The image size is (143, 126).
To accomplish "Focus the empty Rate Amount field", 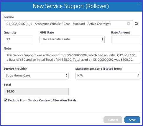I will 126,39.
